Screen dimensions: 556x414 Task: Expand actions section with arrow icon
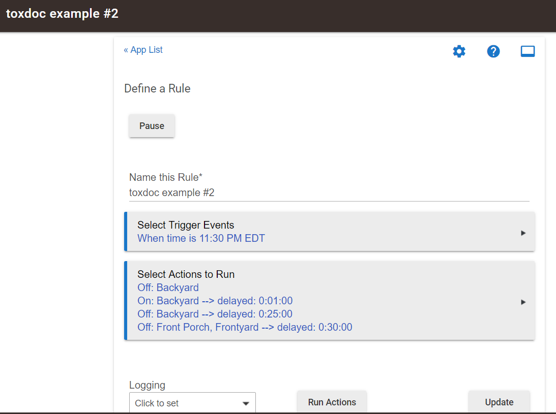[523, 302]
